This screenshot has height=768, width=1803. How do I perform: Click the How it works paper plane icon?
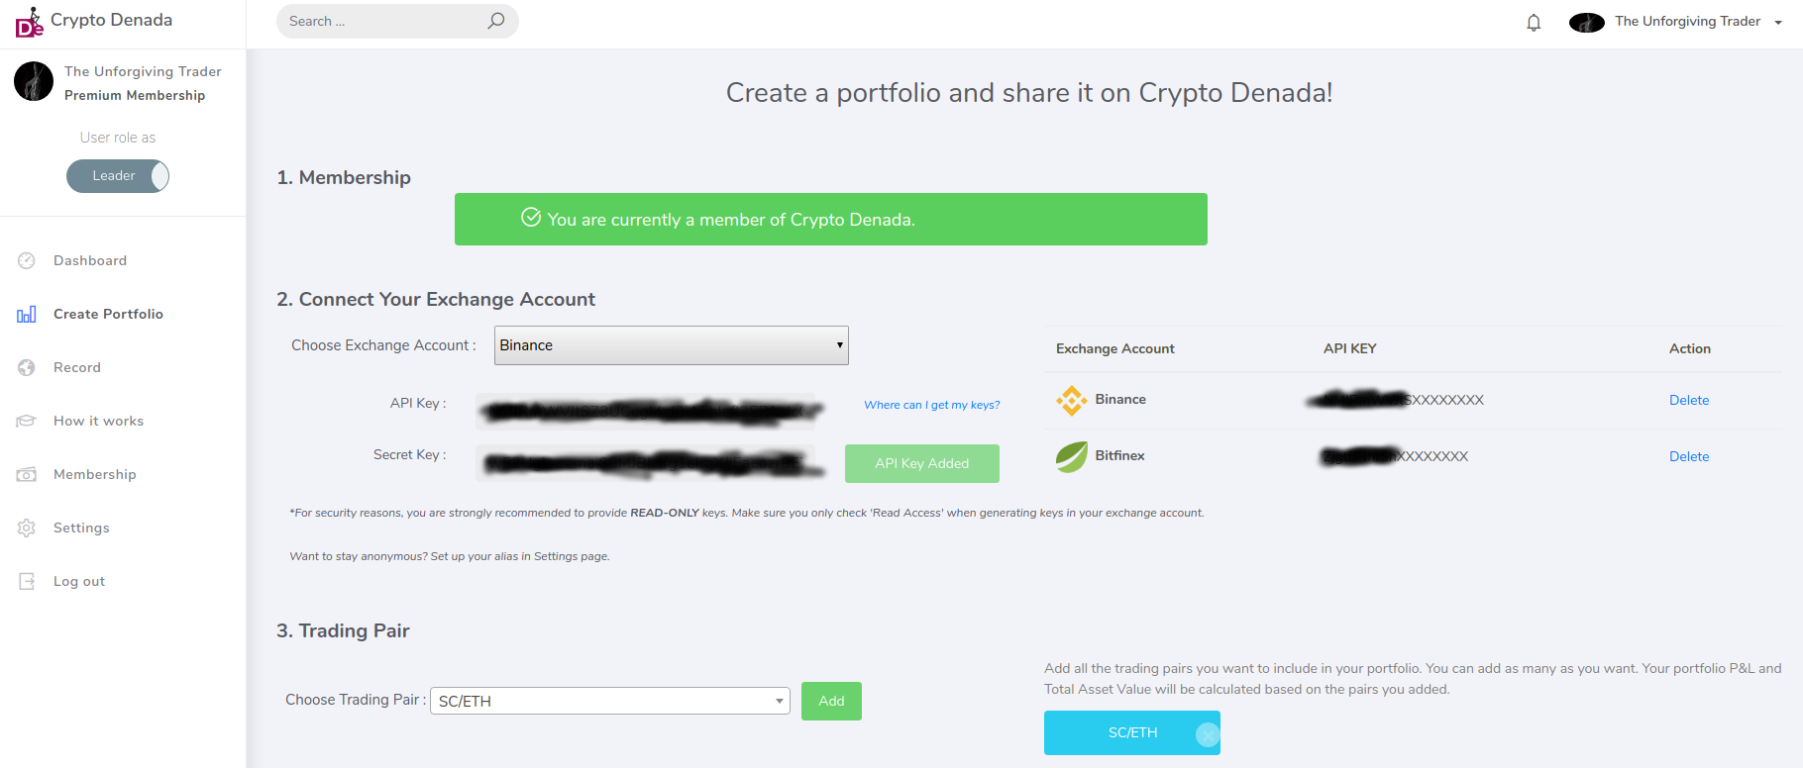[x=27, y=421]
